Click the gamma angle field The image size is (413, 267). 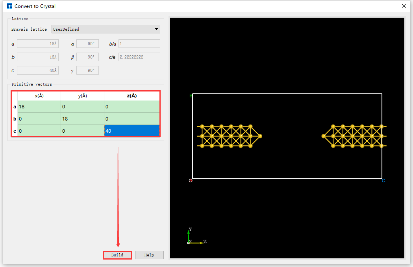pyautogui.click(x=87, y=71)
